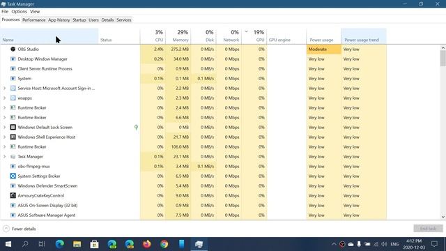The width and height of the screenshot is (446, 251).
Task: Click the System Settings Broker gear icon
Action: point(13,176)
